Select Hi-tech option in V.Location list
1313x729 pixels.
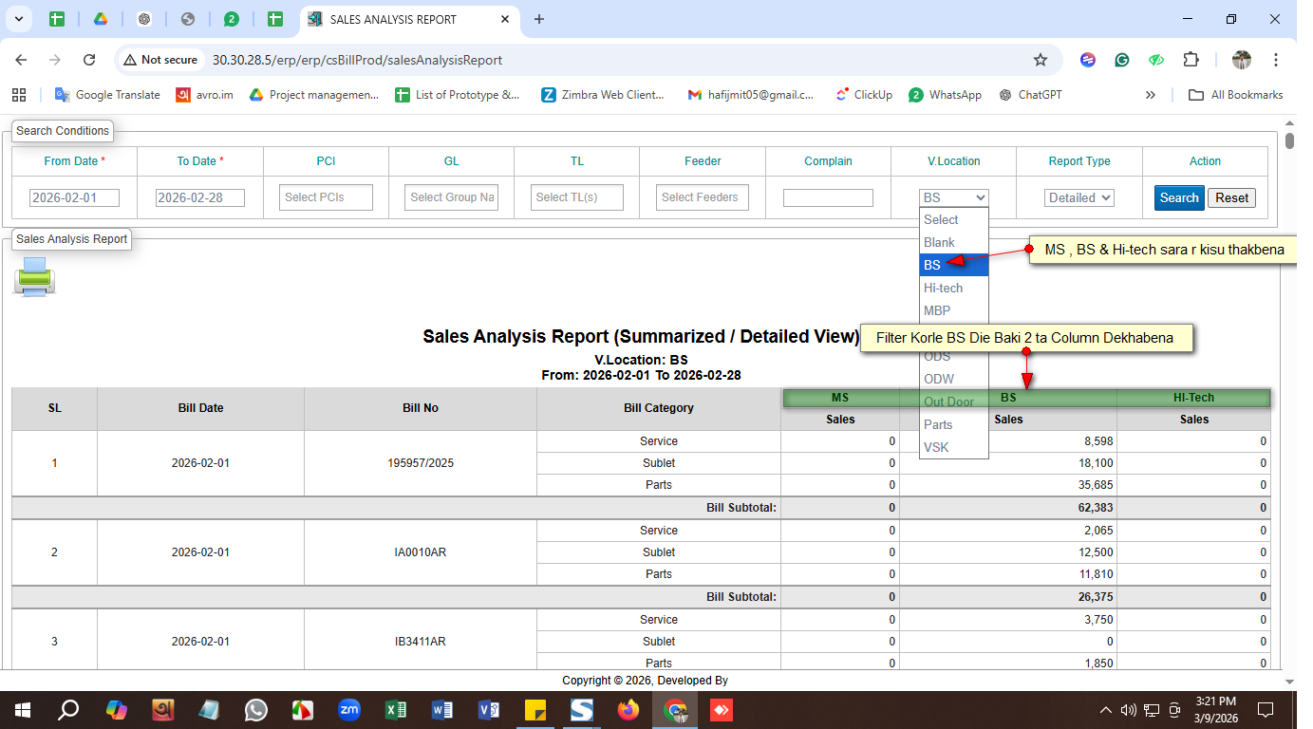pos(943,288)
